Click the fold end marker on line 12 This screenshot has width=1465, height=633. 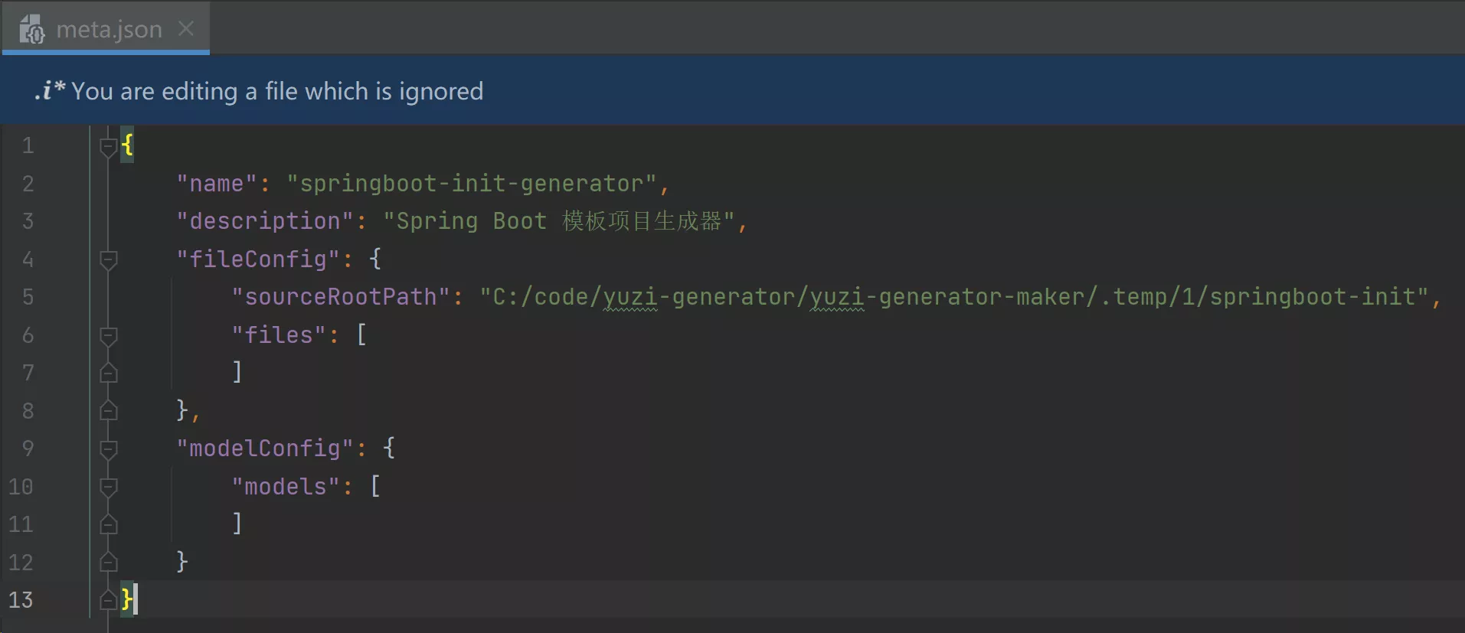pos(108,563)
